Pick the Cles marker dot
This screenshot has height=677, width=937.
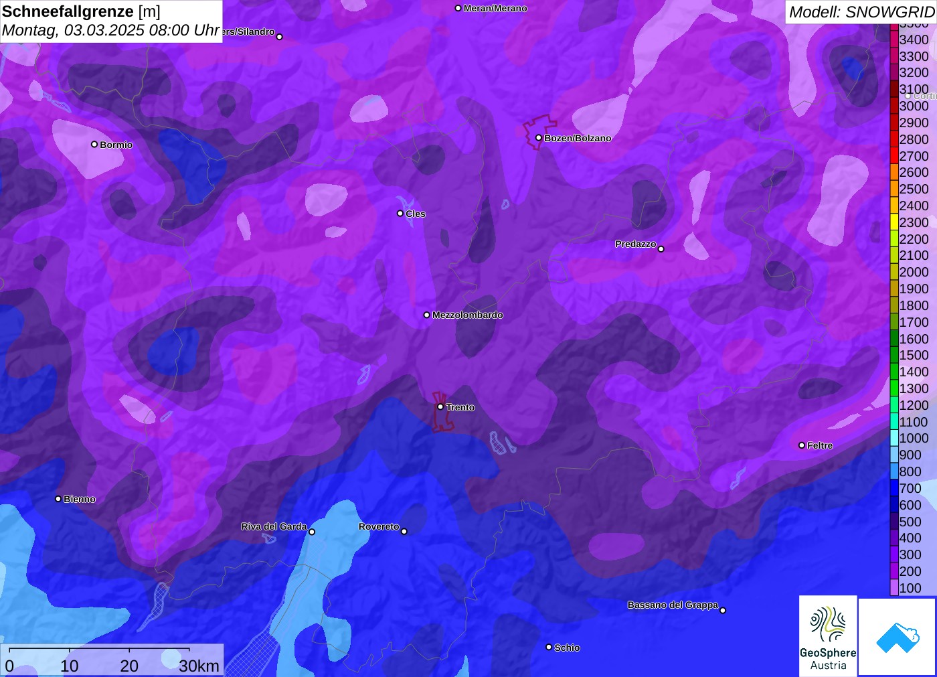[x=400, y=214]
